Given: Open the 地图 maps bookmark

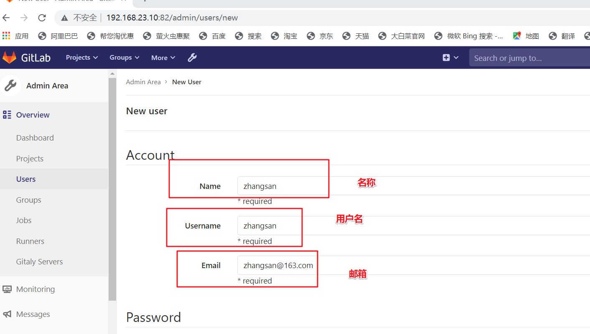Looking at the screenshot, I should (526, 36).
